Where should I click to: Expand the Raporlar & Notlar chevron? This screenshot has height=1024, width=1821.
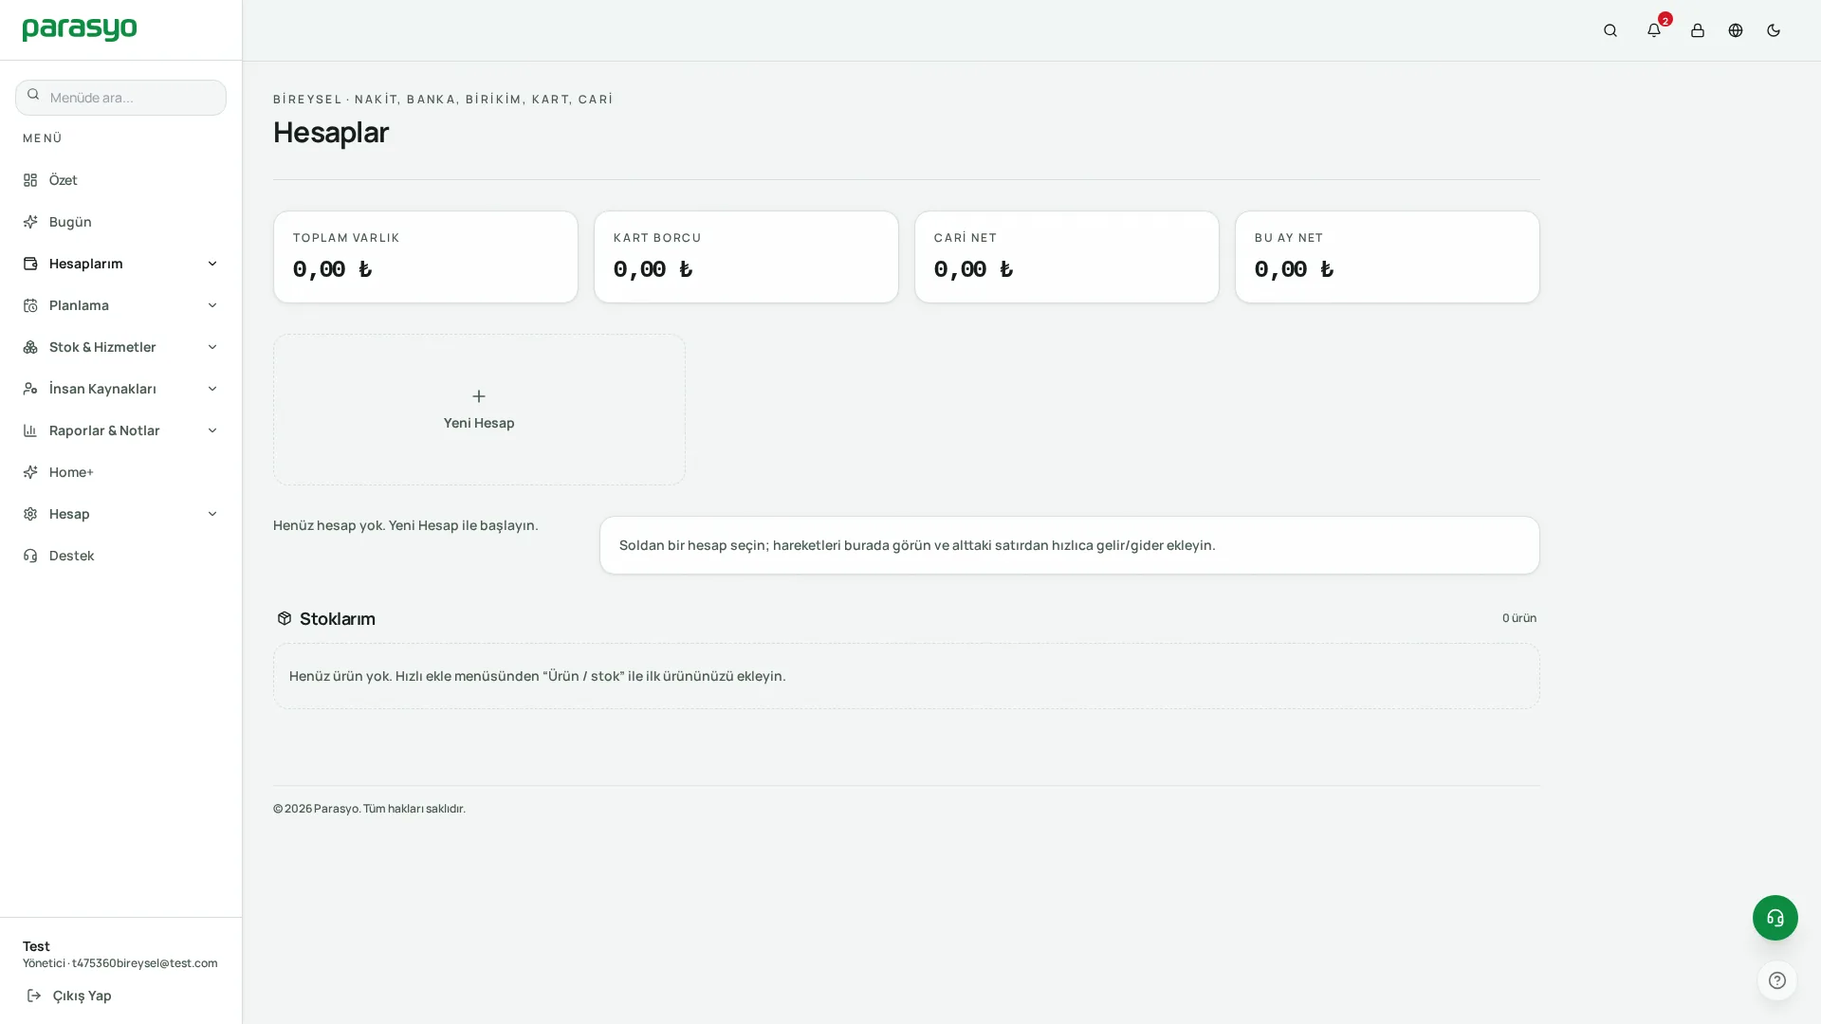tap(212, 430)
